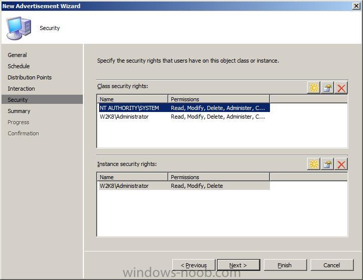Click the Progress step in sidebar

(18, 122)
